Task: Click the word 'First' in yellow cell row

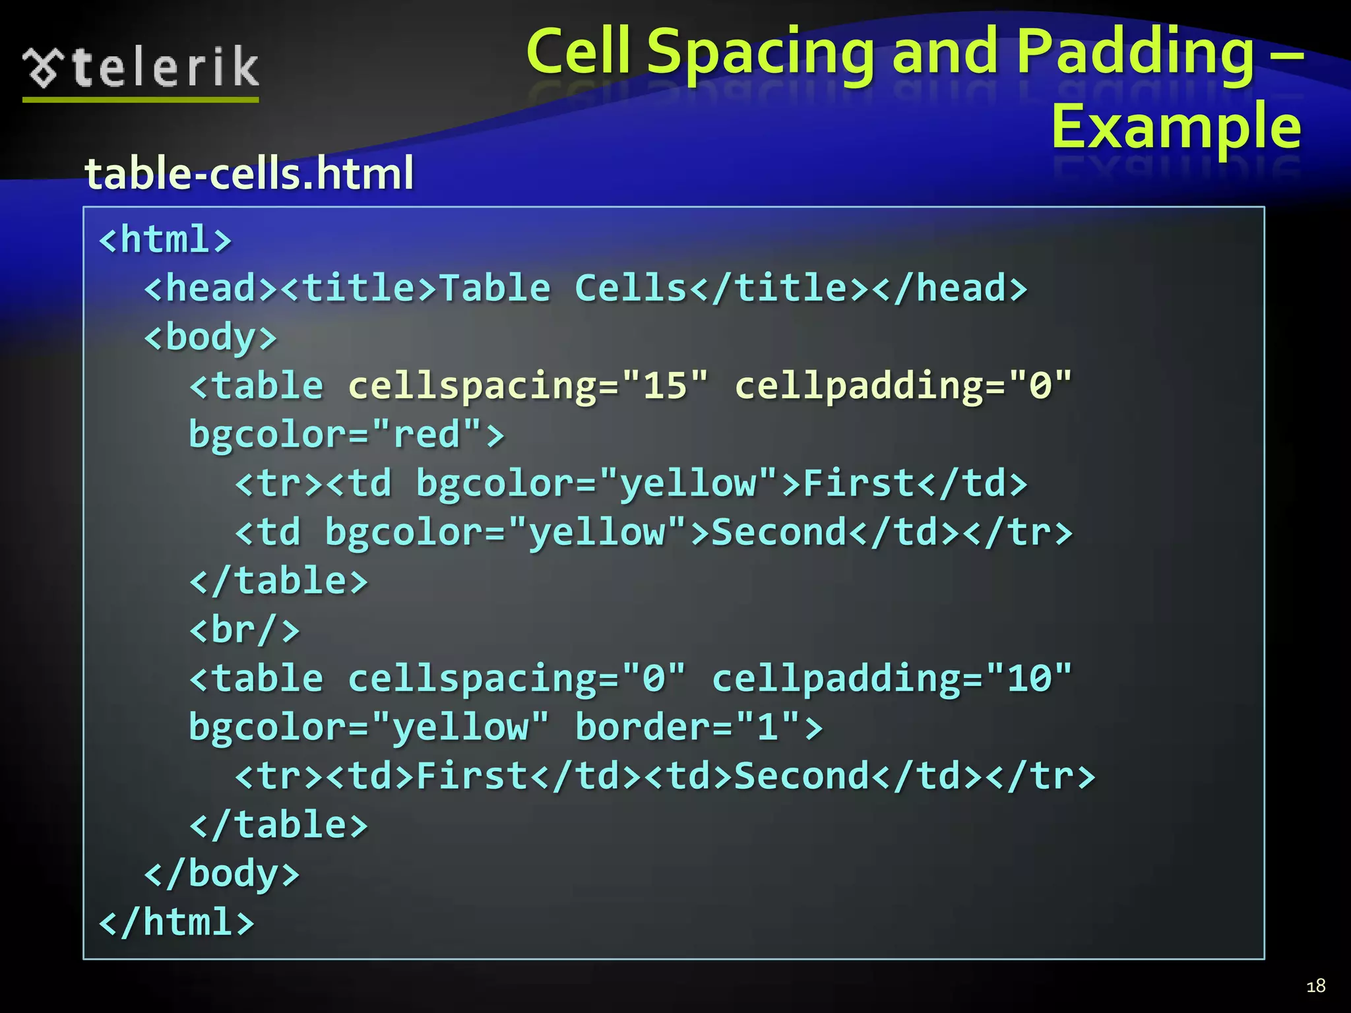Action: [858, 483]
